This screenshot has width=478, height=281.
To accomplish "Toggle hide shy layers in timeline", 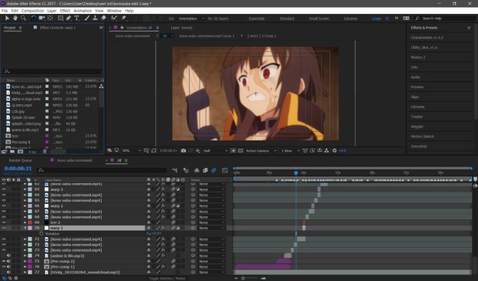I will point(197,171).
